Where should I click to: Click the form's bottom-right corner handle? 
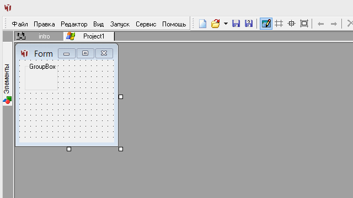[x=121, y=149]
